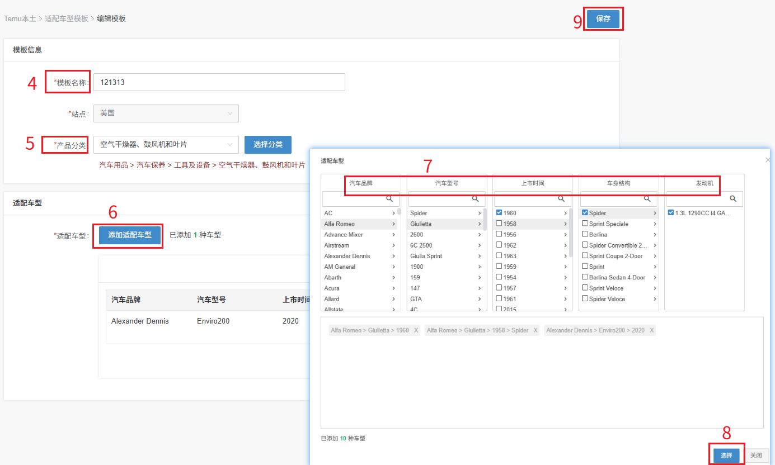Expand the Sprint body style arrow
The height and width of the screenshot is (465, 775).
[655, 267]
